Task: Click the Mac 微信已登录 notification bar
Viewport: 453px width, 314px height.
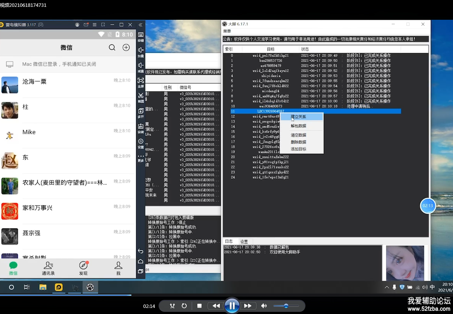Action: (x=68, y=64)
